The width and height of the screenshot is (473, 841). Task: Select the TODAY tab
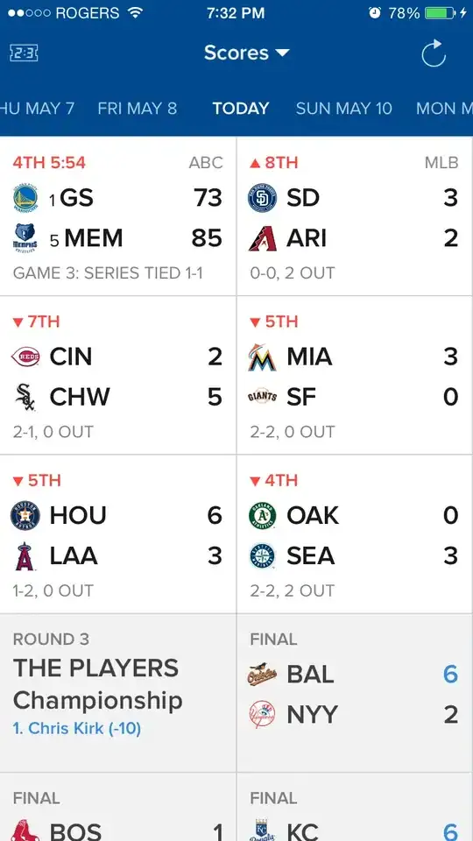point(241,109)
